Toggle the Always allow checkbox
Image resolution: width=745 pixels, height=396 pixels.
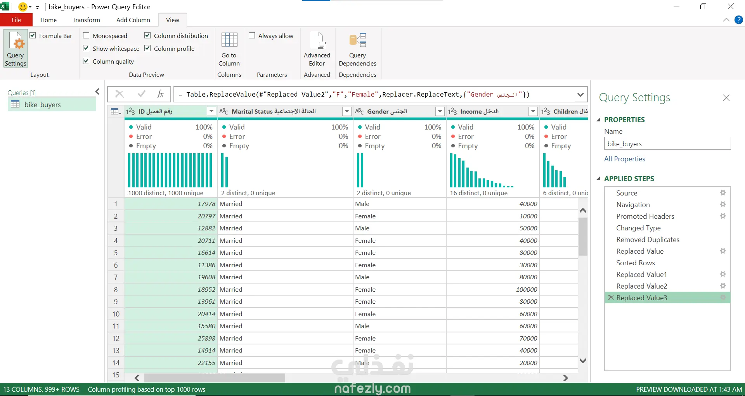coord(252,36)
